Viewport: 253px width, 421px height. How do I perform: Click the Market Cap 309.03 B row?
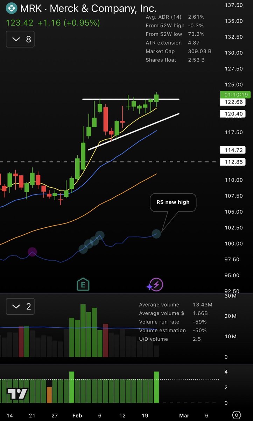(x=178, y=51)
